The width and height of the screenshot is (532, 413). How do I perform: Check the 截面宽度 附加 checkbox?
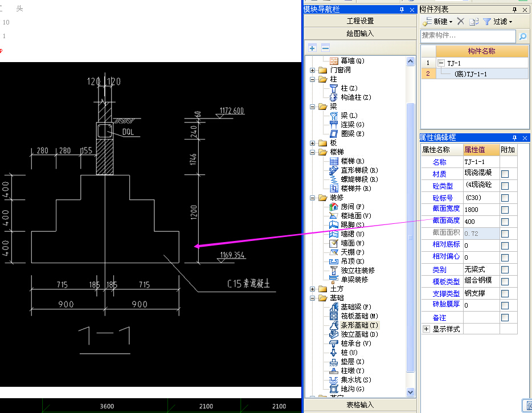click(505, 210)
